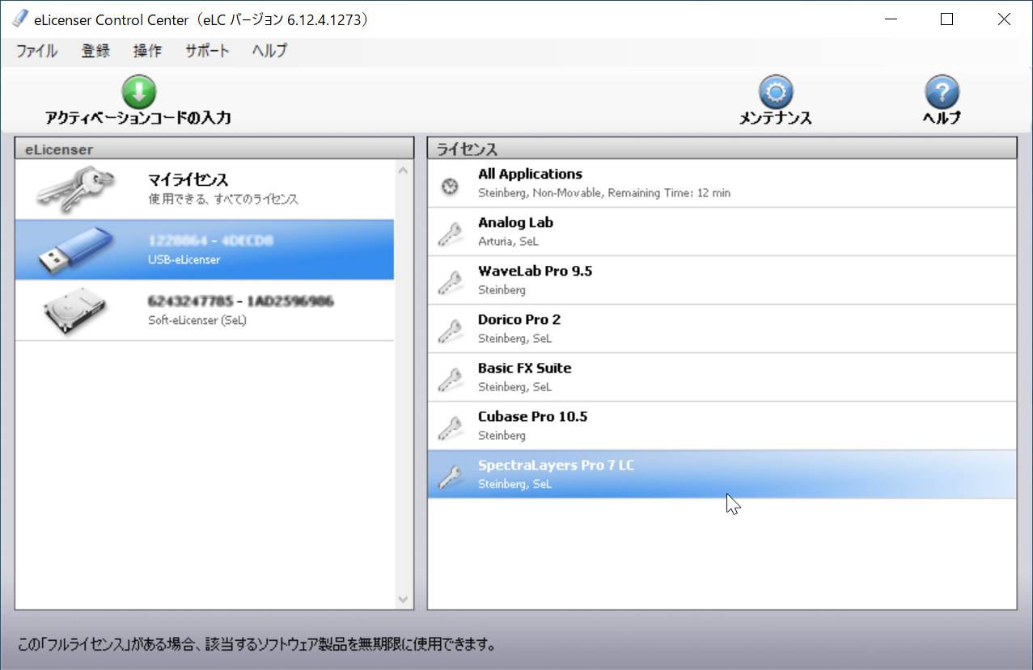
Task: Click the eLicenser list scroll down arrow
Action: tap(404, 600)
